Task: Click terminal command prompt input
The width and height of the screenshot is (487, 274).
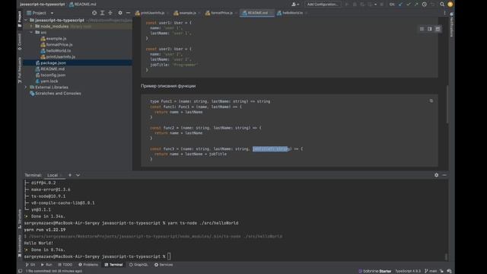Action: (x=169, y=256)
